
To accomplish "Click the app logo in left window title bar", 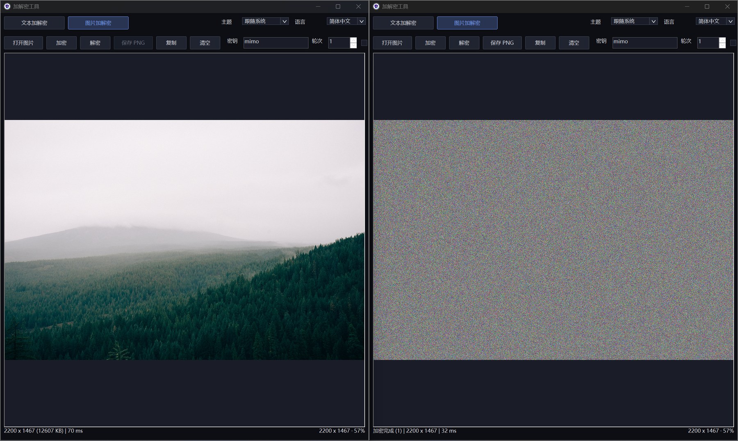I will click(7, 7).
